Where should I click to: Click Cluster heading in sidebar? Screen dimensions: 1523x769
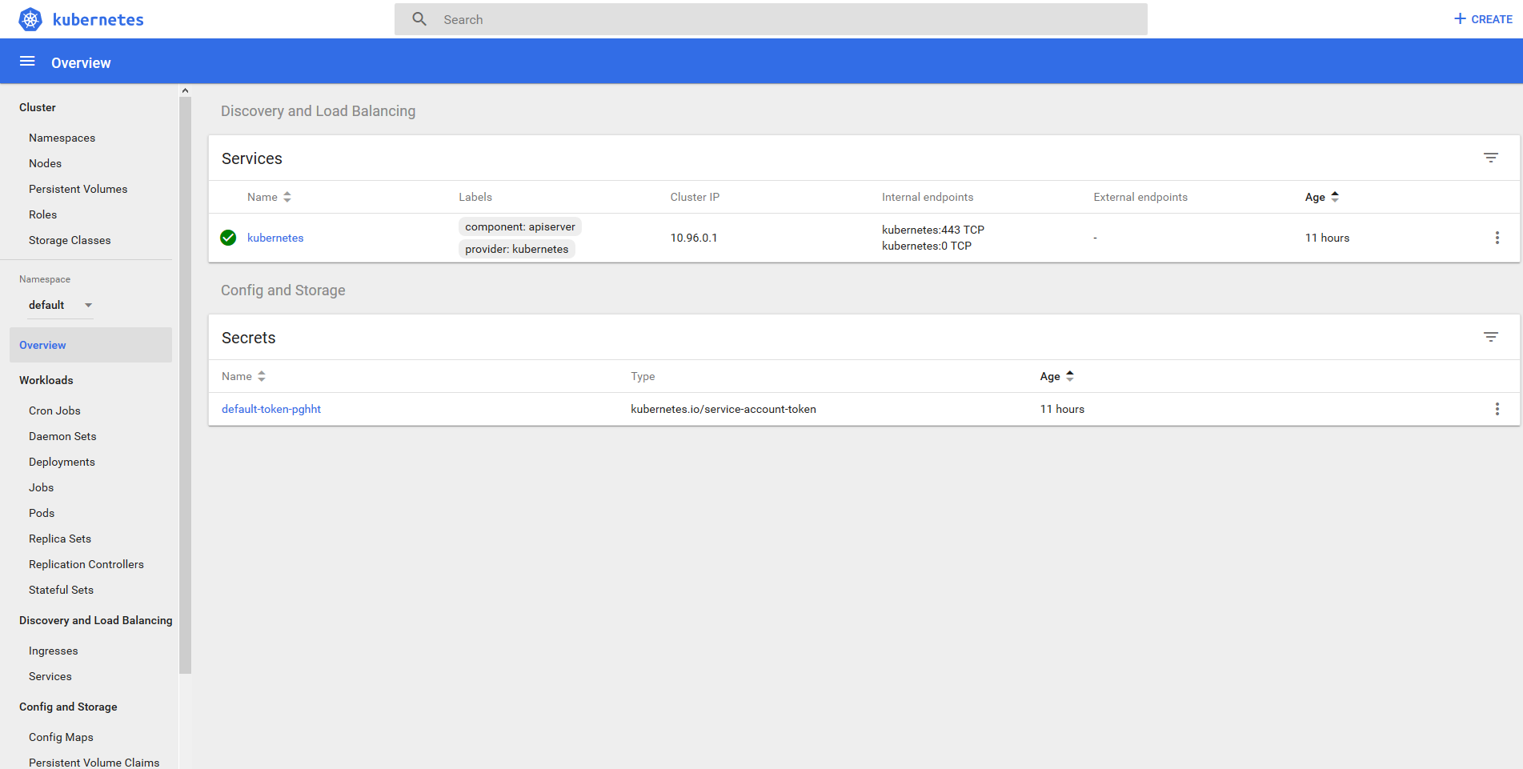pyautogui.click(x=38, y=107)
